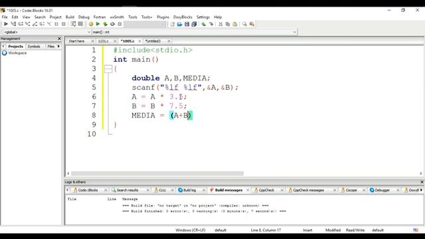The height and width of the screenshot is (239, 425).
Task: Open the Plugins menu
Action: (163, 17)
